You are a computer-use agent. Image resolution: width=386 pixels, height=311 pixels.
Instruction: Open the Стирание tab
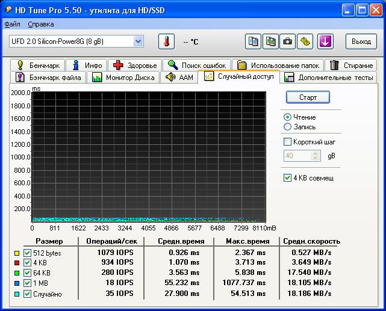(x=351, y=66)
